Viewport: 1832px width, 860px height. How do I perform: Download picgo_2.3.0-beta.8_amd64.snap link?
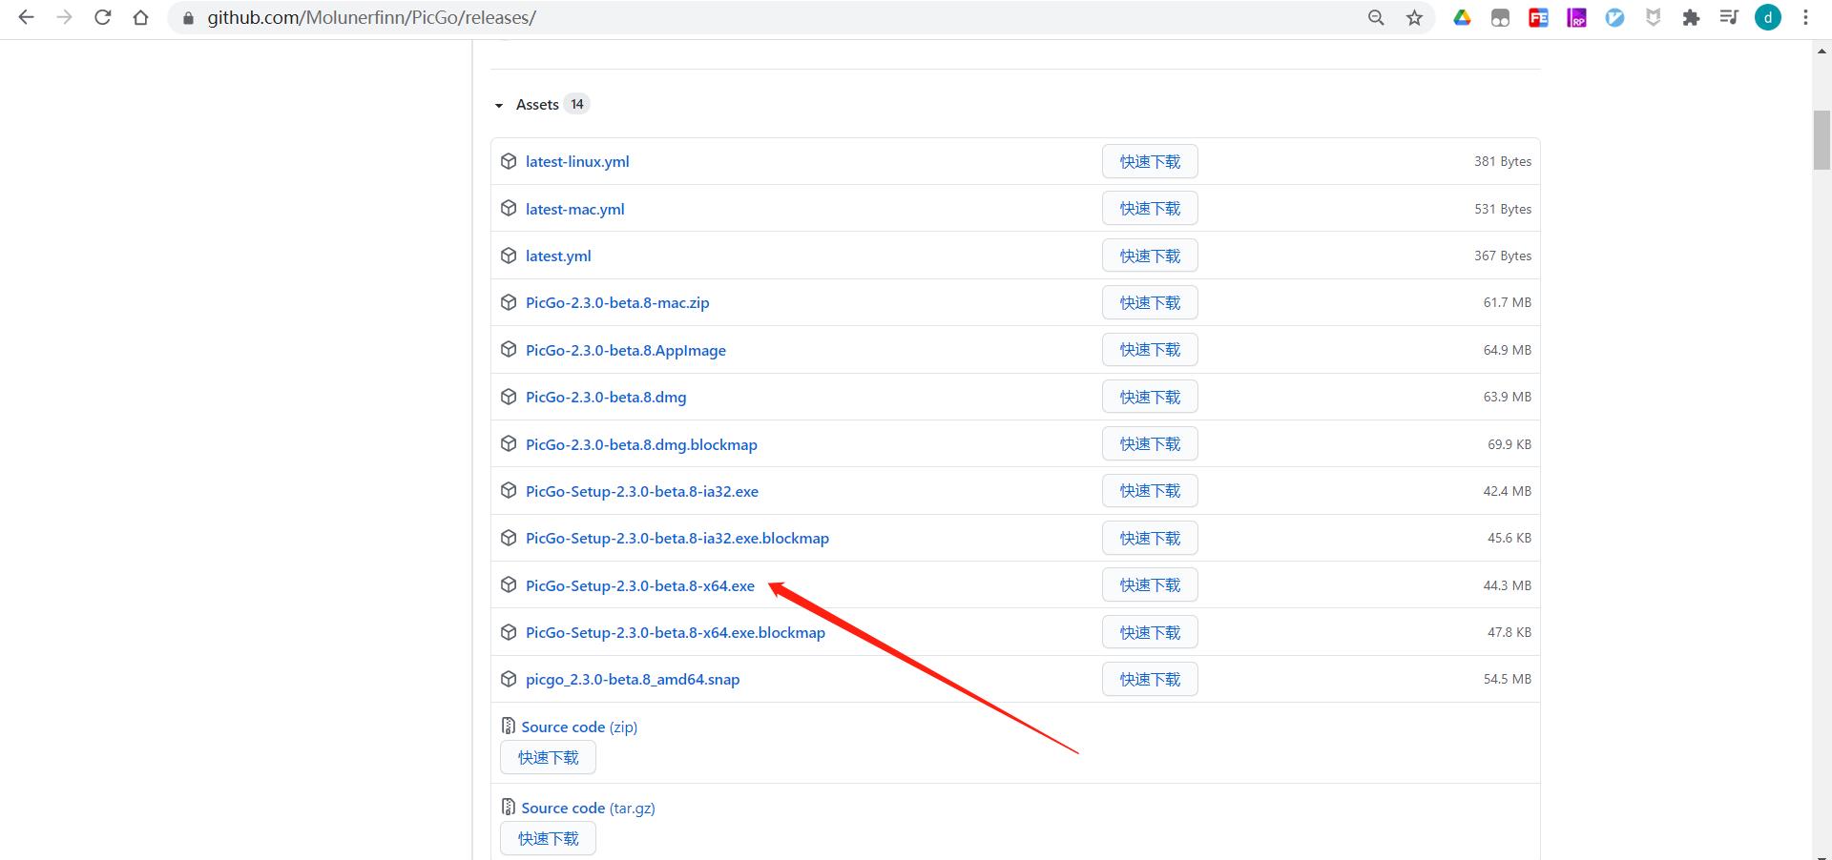633,679
